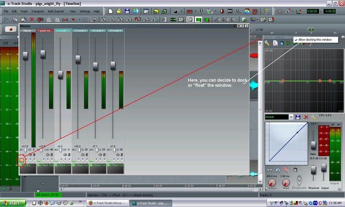Click the hand with green arrow icon
The image size is (345, 207).
244,19
